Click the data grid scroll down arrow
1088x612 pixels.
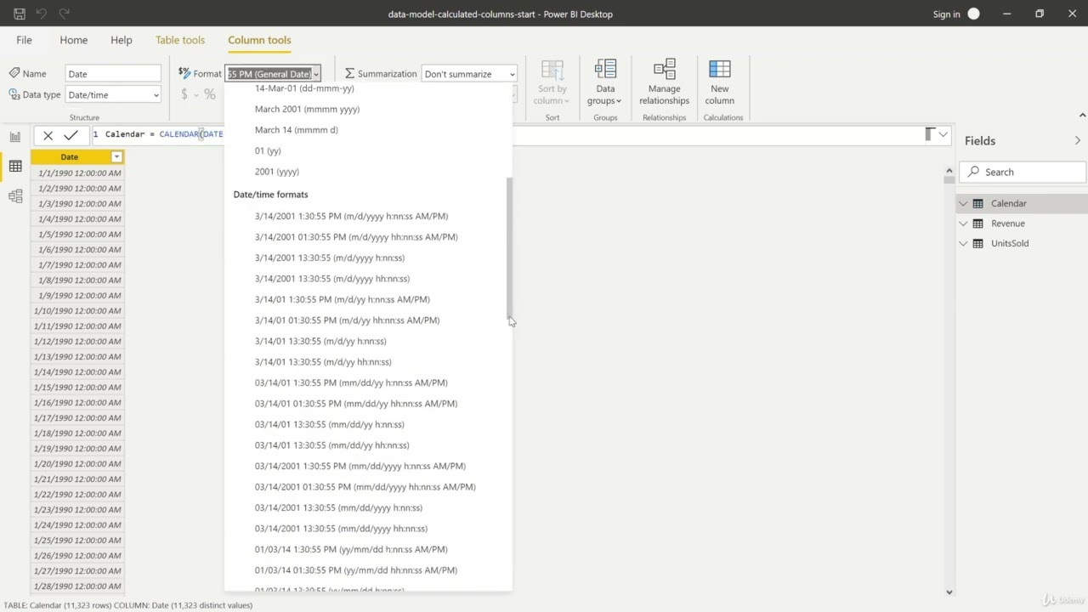pyautogui.click(x=949, y=592)
